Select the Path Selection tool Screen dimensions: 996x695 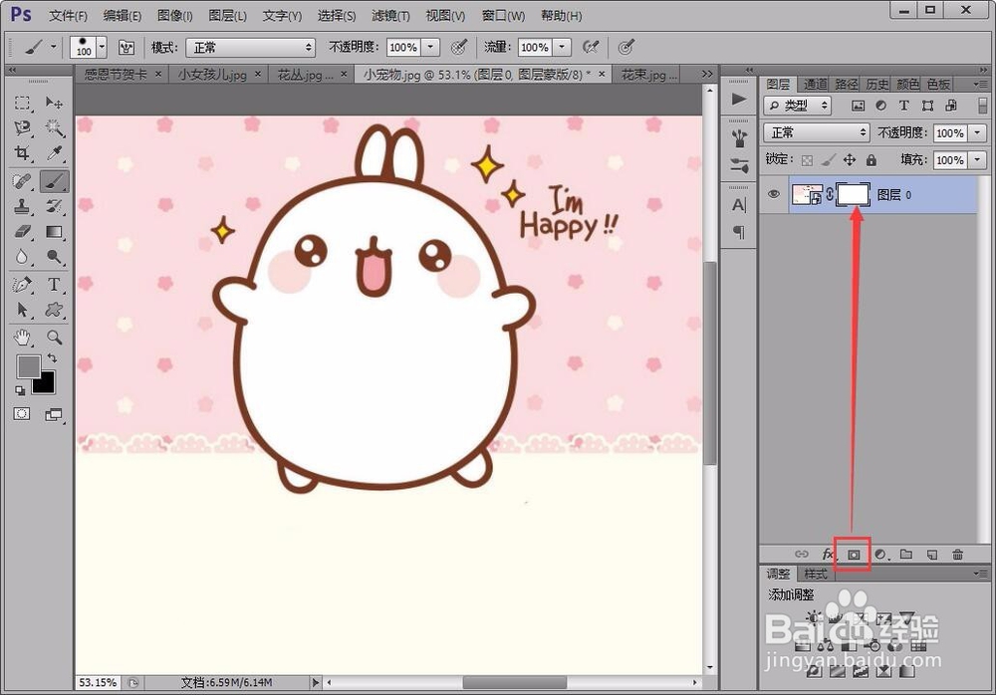22,310
